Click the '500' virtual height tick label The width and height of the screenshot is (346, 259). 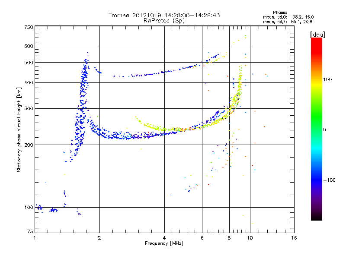click(x=29, y=63)
